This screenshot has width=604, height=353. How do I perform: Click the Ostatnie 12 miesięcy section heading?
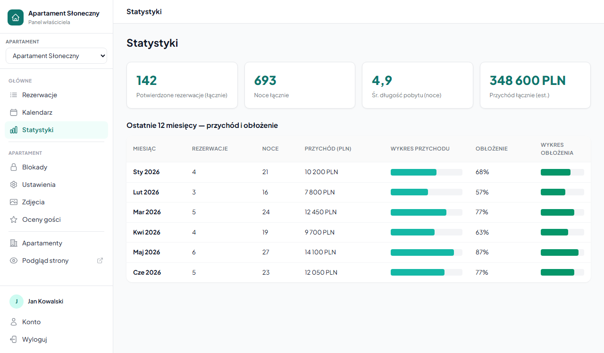202,126
